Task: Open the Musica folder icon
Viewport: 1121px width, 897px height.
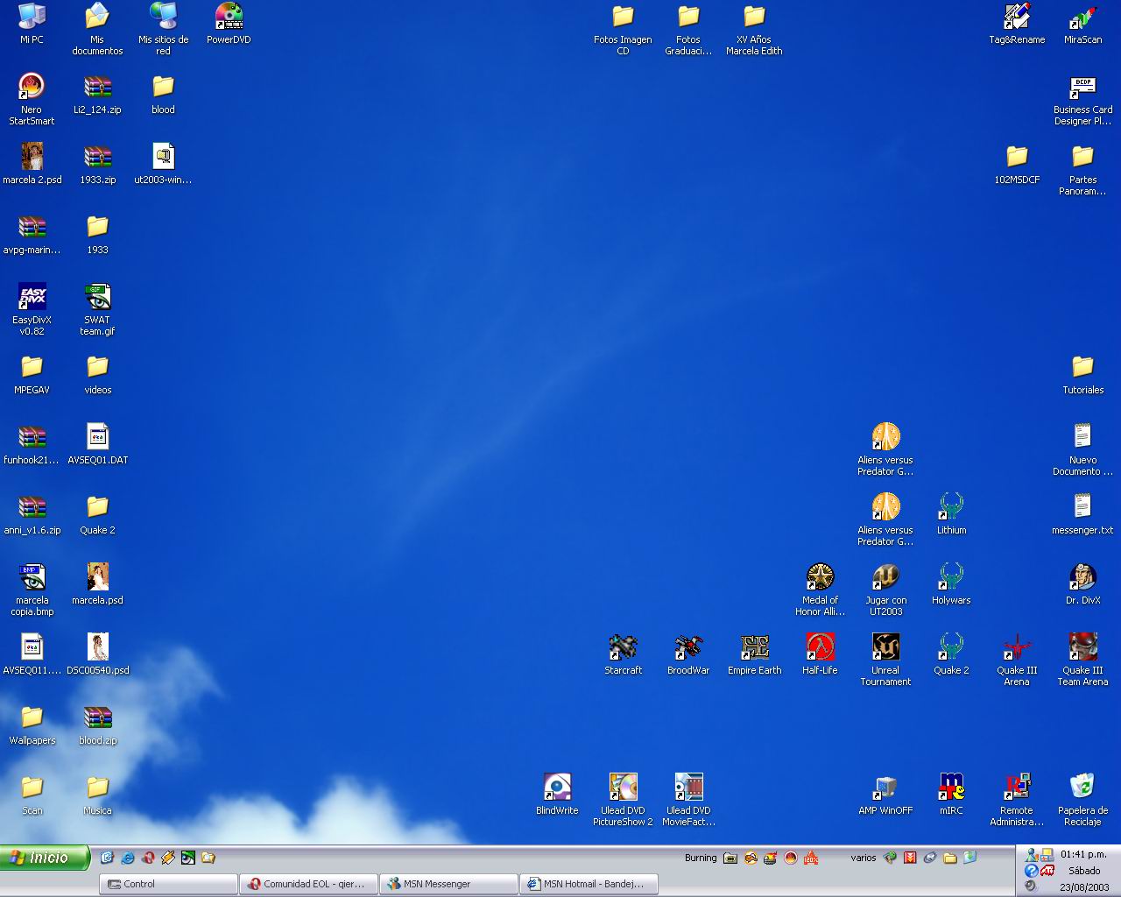Action: (97, 787)
